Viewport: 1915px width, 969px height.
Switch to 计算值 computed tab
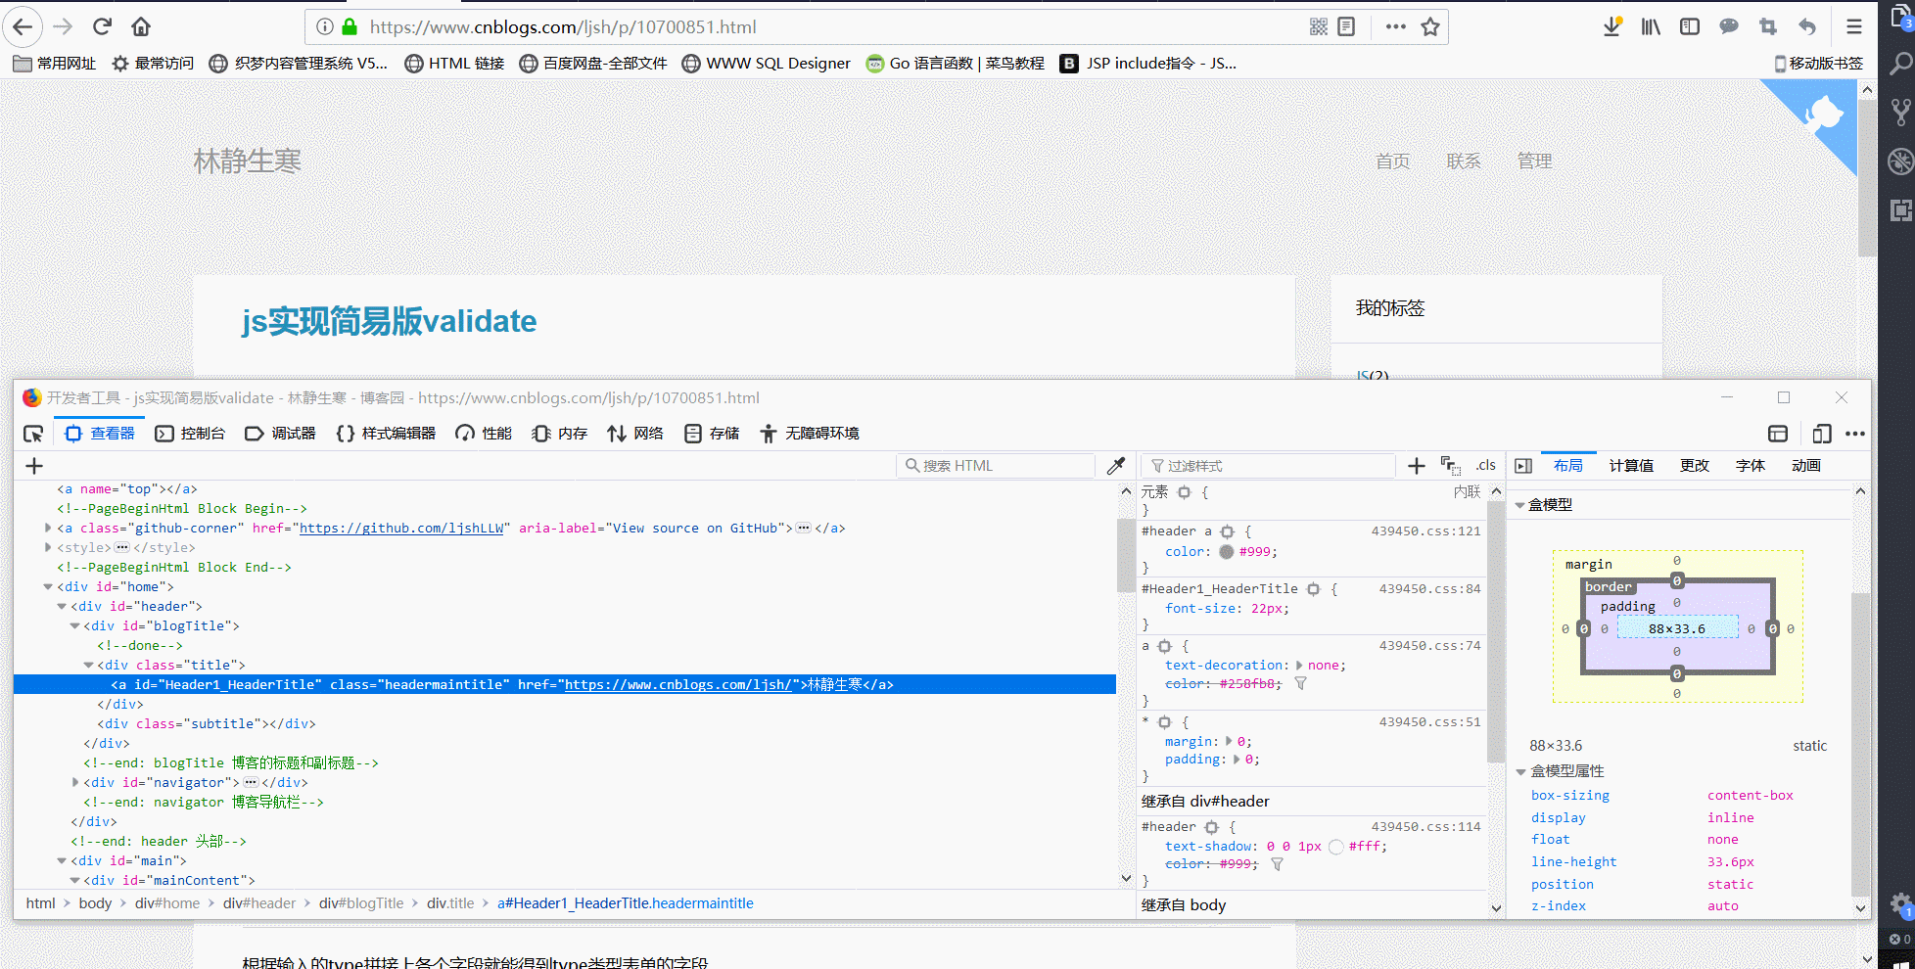(1631, 466)
